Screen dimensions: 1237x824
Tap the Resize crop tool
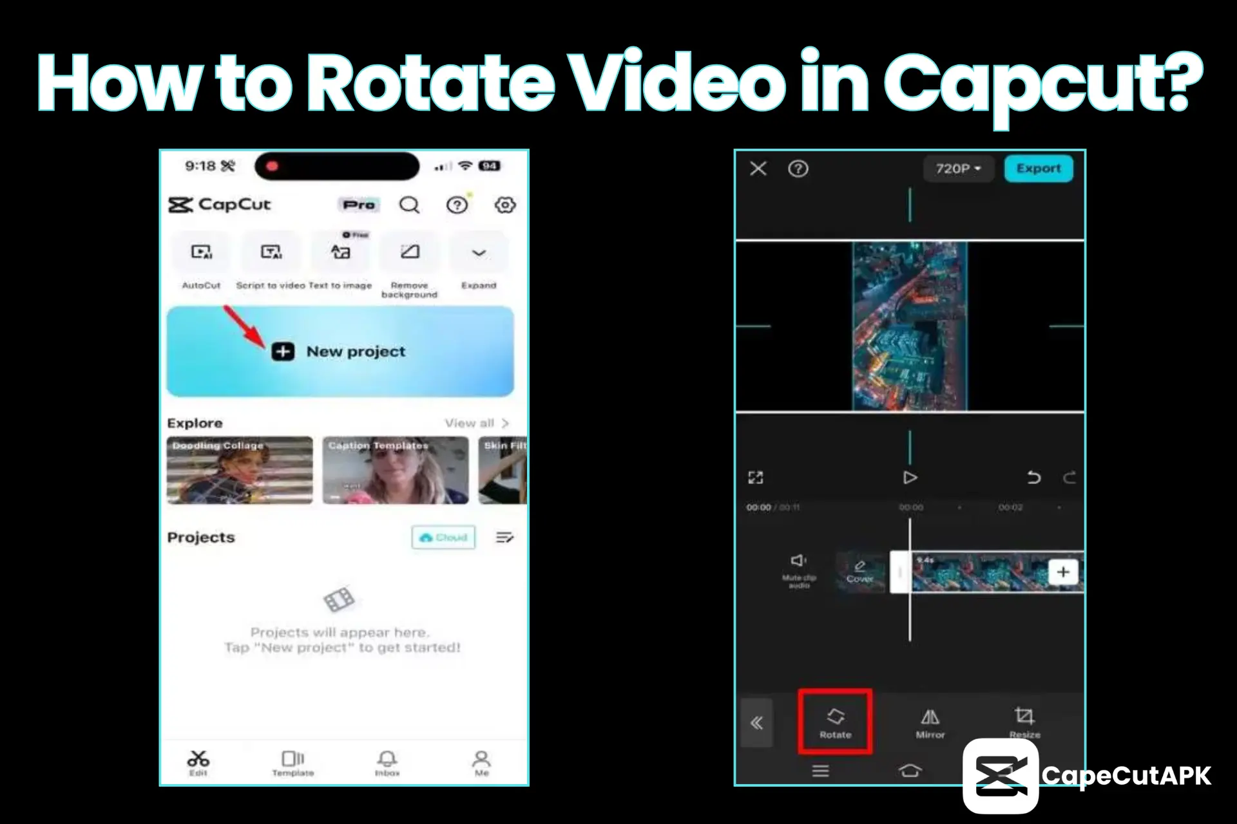(x=1024, y=723)
